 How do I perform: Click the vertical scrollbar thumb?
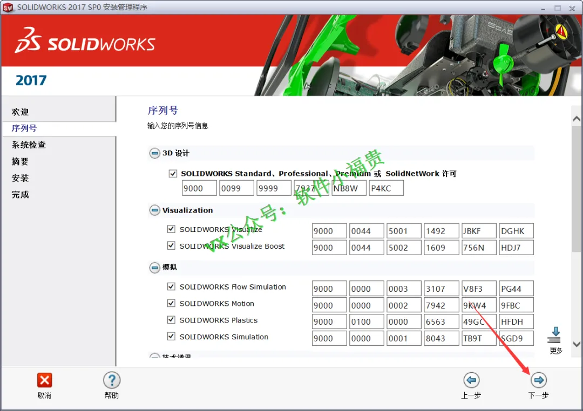577,189
